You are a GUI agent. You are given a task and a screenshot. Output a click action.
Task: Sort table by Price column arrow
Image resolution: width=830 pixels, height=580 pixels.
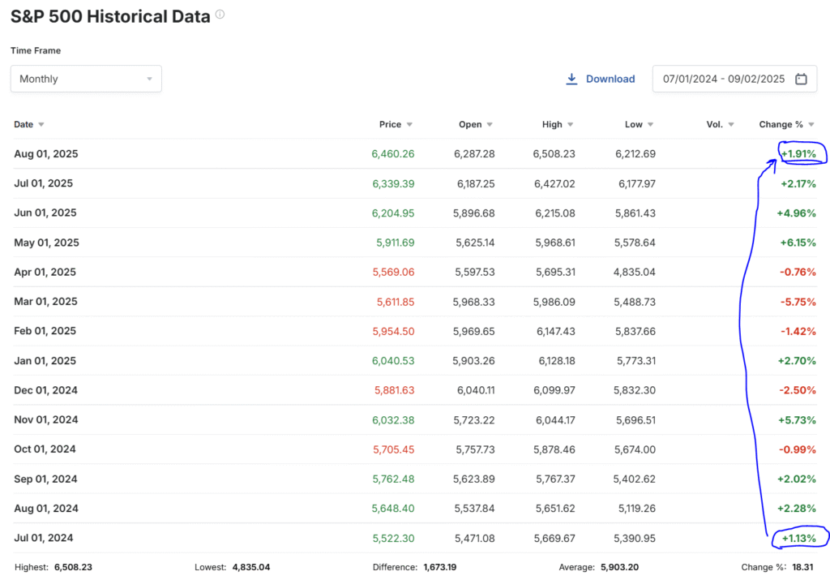click(x=409, y=124)
